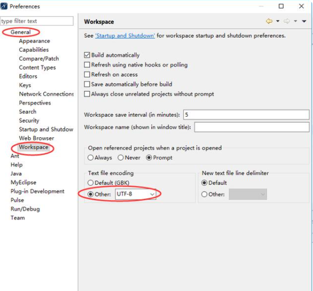The width and height of the screenshot is (313, 291).
Task: Select the Default (GBK) encoding radio button
Action: 91,183
